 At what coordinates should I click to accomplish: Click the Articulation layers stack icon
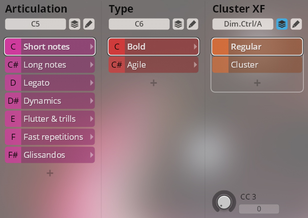coord(74,24)
